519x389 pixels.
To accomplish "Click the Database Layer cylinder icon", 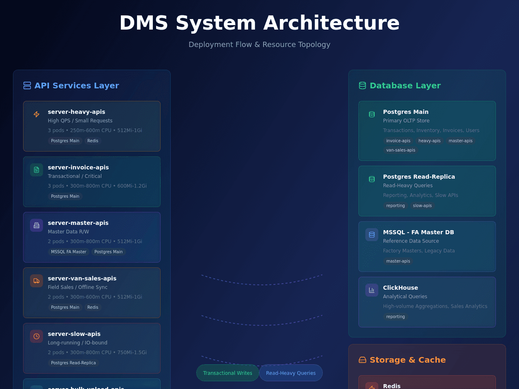I will tap(362, 85).
